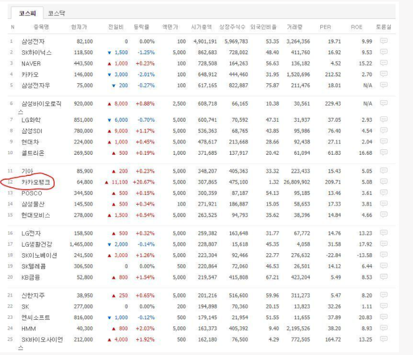The image size is (413, 355).
Task: Open discussion room icon for 신한지주
Action: click(384, 295)
